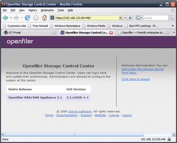Click the 'GUI Version' column header
The image size is (177, 143).
point(78,89)
